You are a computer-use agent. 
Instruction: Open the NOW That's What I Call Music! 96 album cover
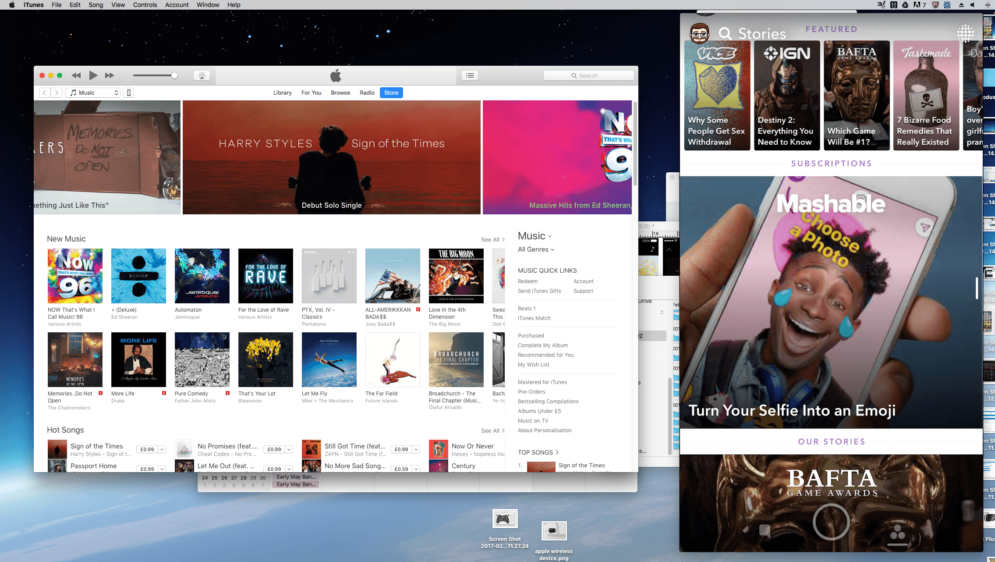(x=75, y=276)
